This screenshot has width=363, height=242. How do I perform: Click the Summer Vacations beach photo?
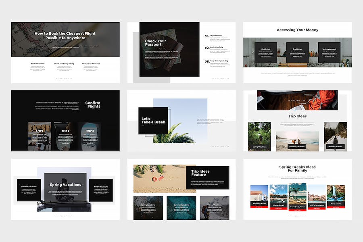point(297,141)
